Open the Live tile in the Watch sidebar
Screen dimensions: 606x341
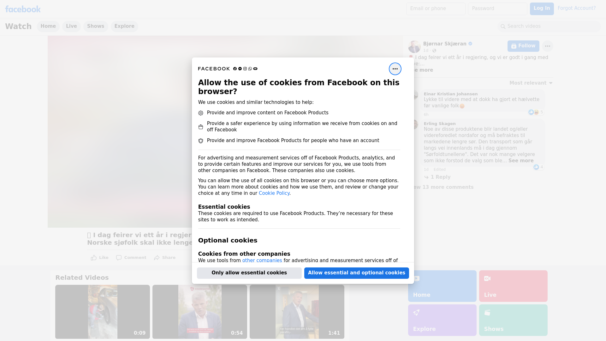point(513,286)
